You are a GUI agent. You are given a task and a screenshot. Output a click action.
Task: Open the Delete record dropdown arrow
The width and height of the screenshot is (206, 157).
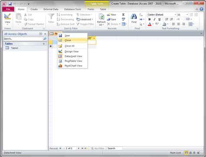click(120, 24)
